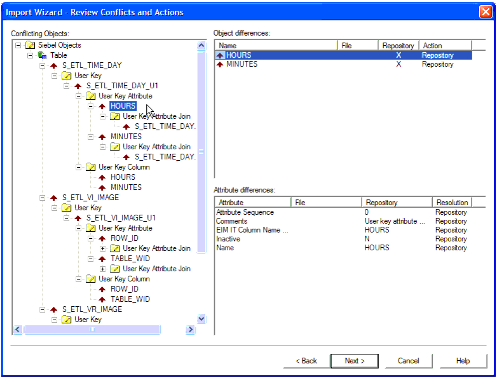Expand User Key Attribute Join under TABLE_WID

pos(103,269)
